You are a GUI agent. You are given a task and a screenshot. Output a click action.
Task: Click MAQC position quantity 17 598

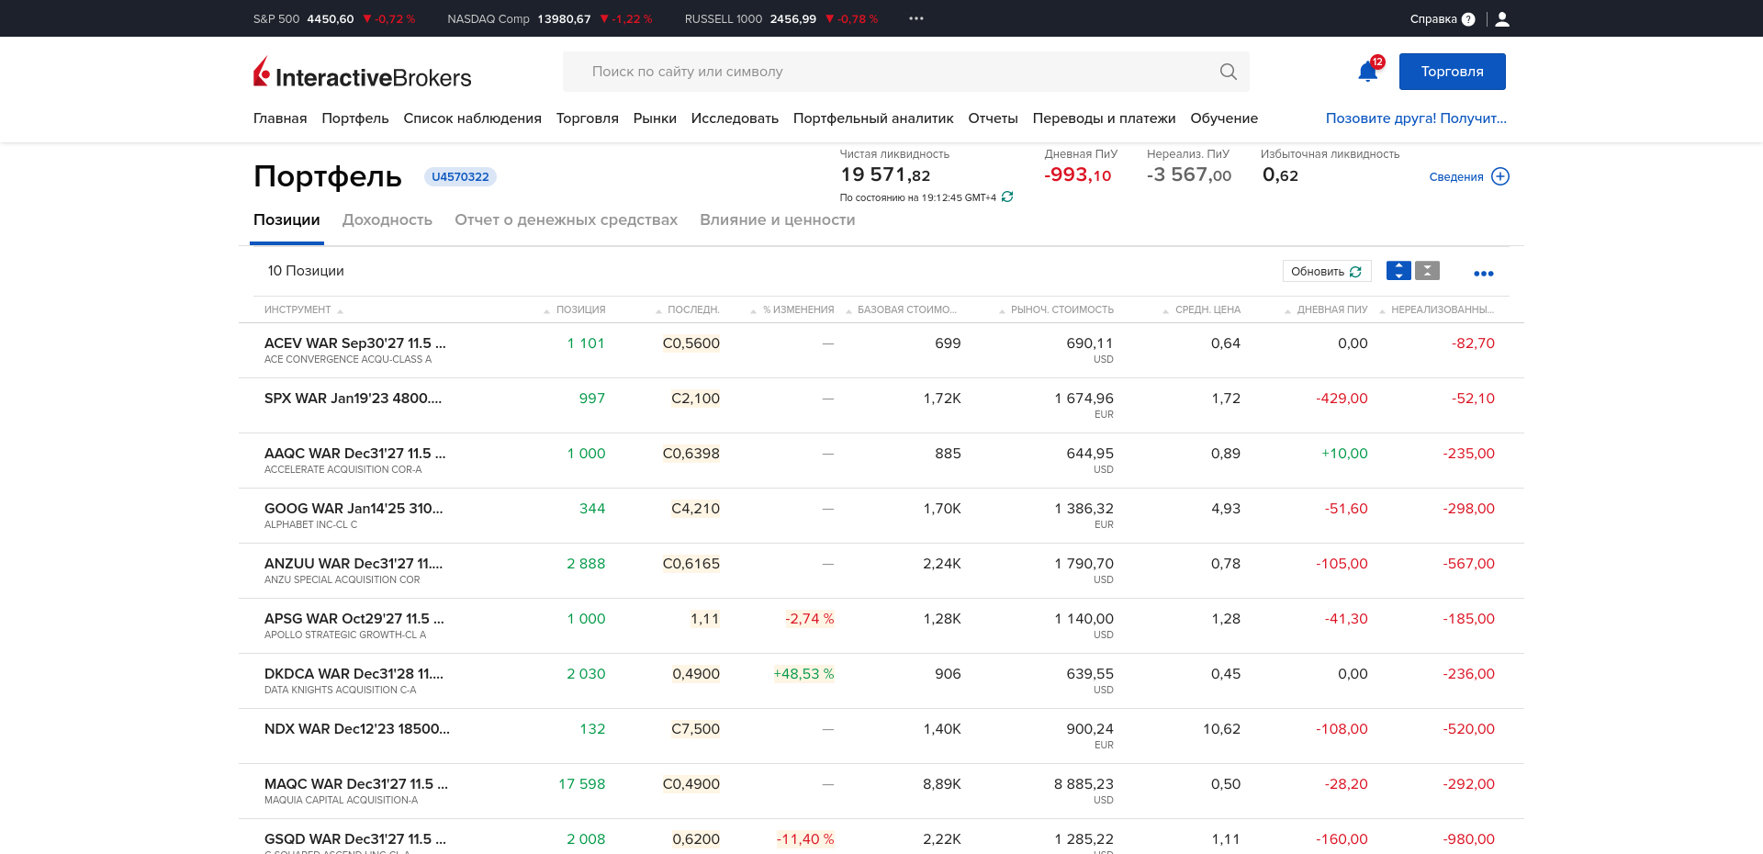pos(582,784)
